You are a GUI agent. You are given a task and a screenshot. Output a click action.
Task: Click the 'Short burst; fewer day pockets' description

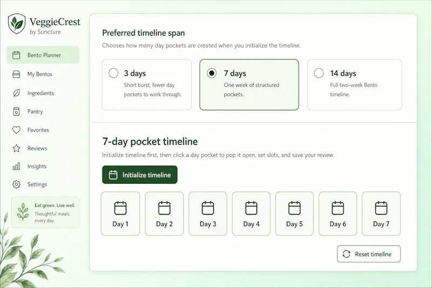pos(153,90)
